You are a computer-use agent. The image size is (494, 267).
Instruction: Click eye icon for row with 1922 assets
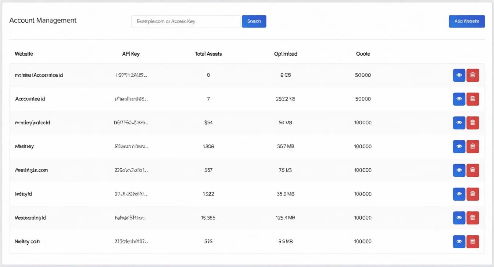pos(459,194)
